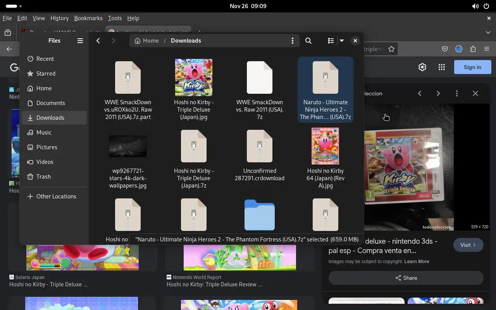This screenshot has width=496, height=310.
Task: Open the Learn More link
Action: tap(417, 262)
